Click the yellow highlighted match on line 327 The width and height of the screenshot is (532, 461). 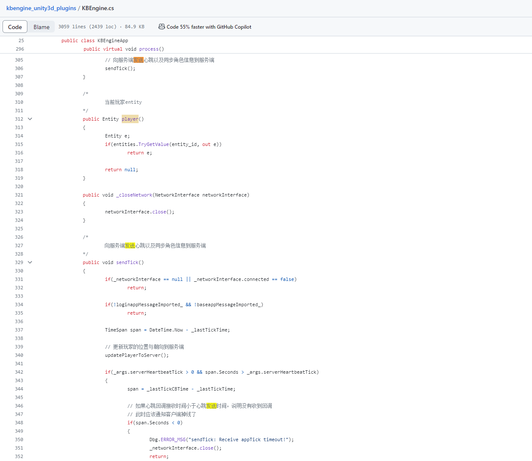pyautogui.click(x=130, y=245)
